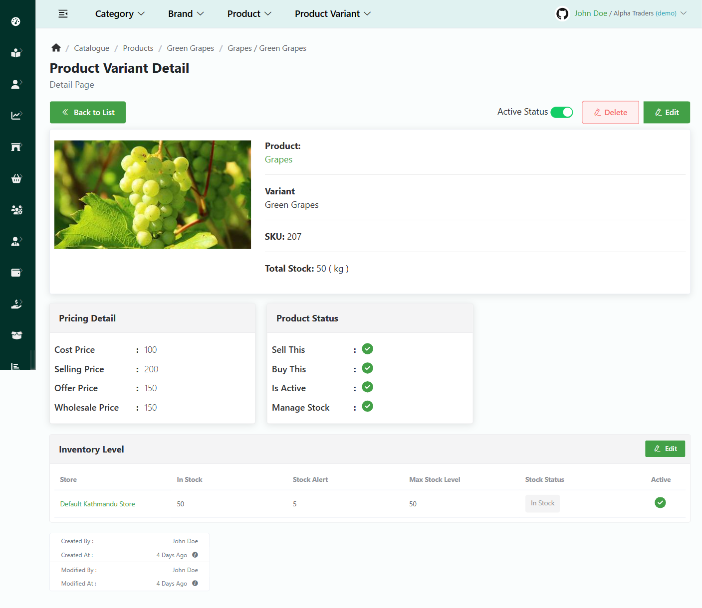Click the info icon beside Created At
The width and height of the screenshot is (702, 608).
195,555
